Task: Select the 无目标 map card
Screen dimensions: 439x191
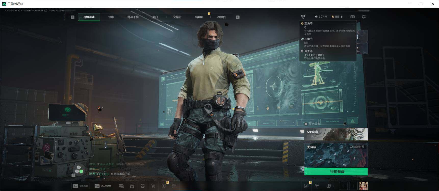Action: pos(336,156)
